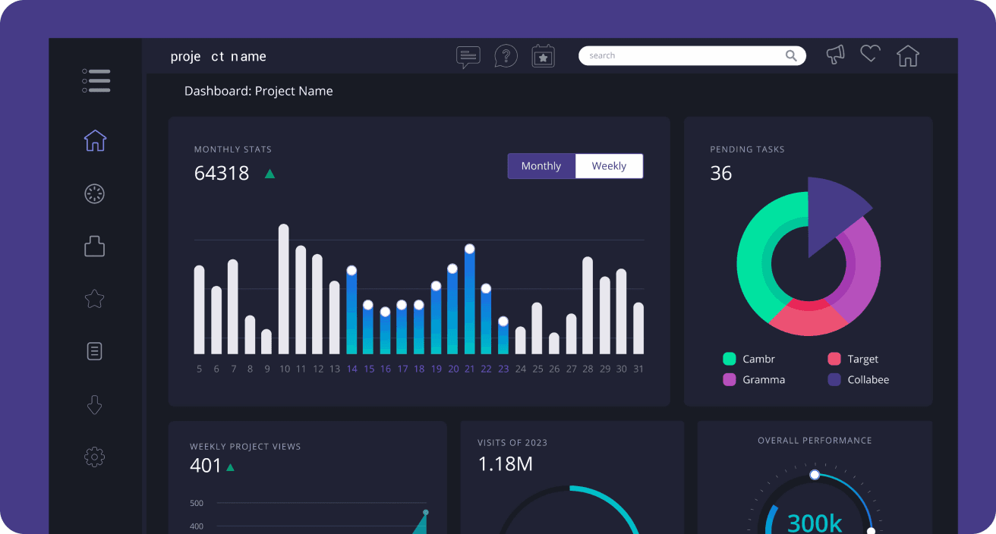Open the starred calendar events icon
996x534 pixels.
[543, 55]
